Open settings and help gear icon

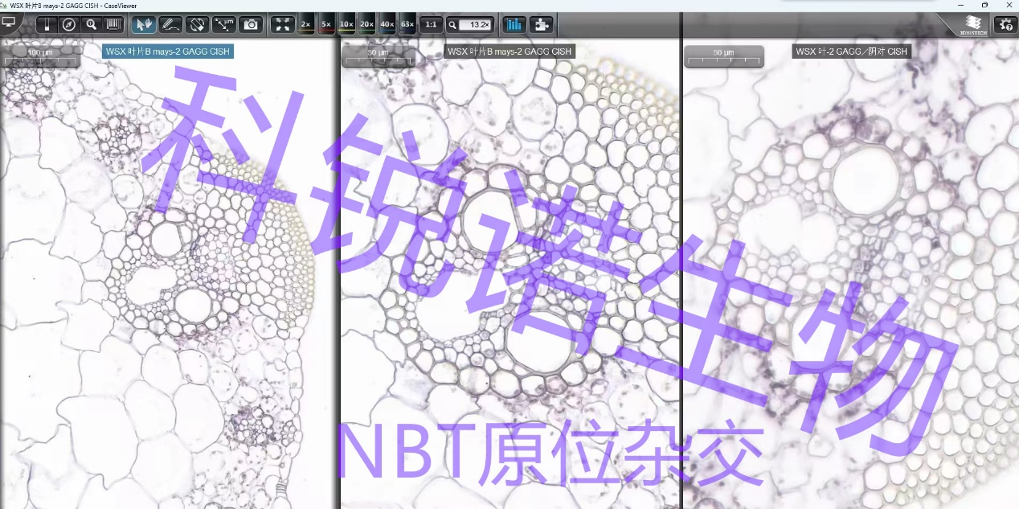(x=1005, y=24)
